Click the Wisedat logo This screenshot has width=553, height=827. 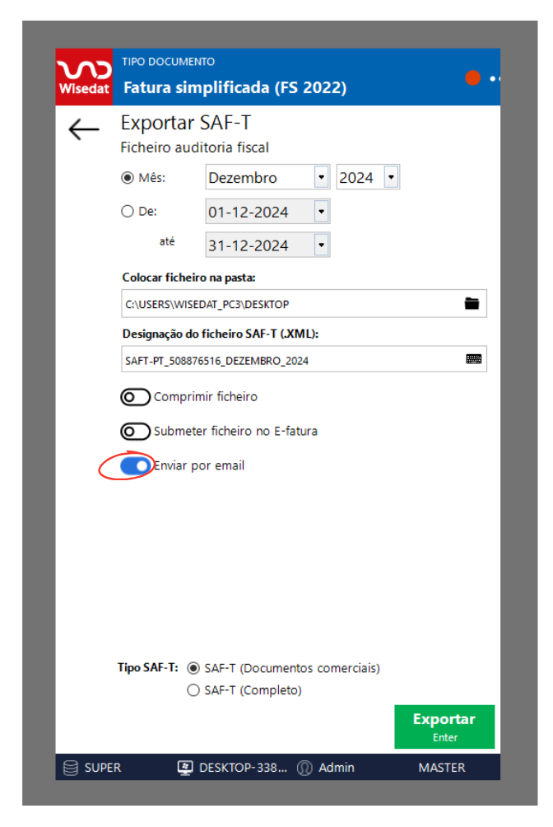pyautogui.click(x=83, y=77)
